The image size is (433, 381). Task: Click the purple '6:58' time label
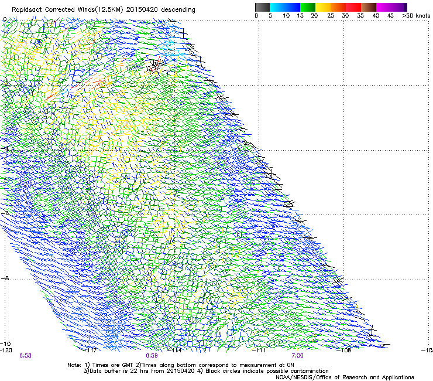tap(25, 356)
